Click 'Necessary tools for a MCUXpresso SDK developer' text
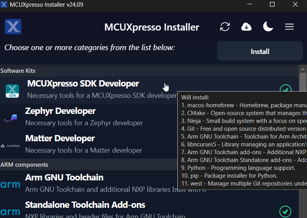 click(x=102, y=95)
